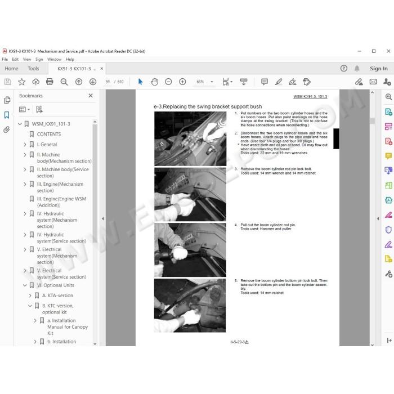Image resolution: width=394 pixels, height=394 pixels.
Task: Open the View menu
Action: point(27,59)
